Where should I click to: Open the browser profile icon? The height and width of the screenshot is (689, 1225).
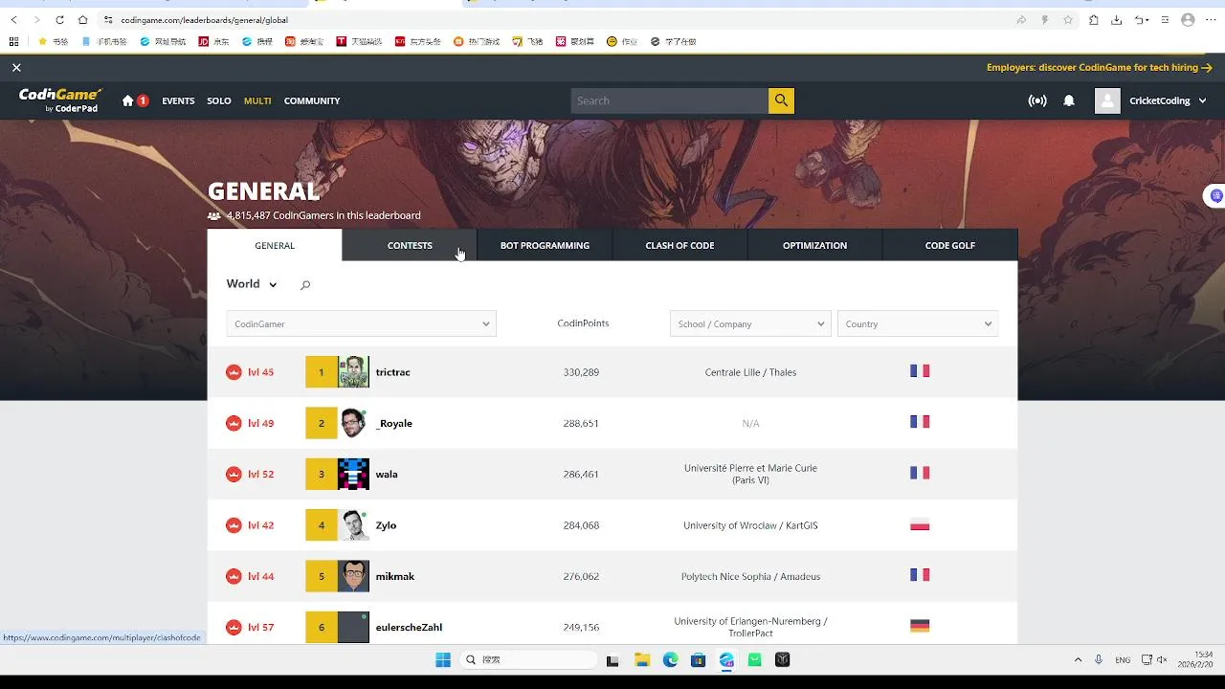(x=1188, y=19)
